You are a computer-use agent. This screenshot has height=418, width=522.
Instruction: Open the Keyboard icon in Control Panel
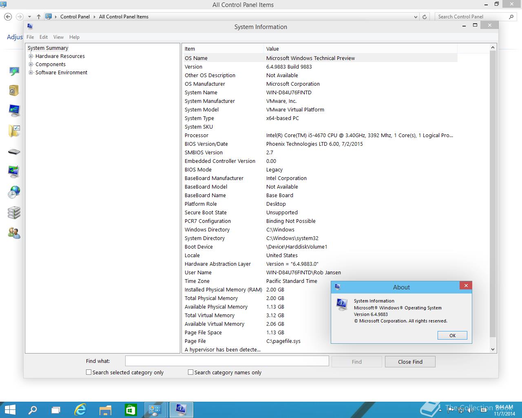pyautogui.click(x=14, y=152)
